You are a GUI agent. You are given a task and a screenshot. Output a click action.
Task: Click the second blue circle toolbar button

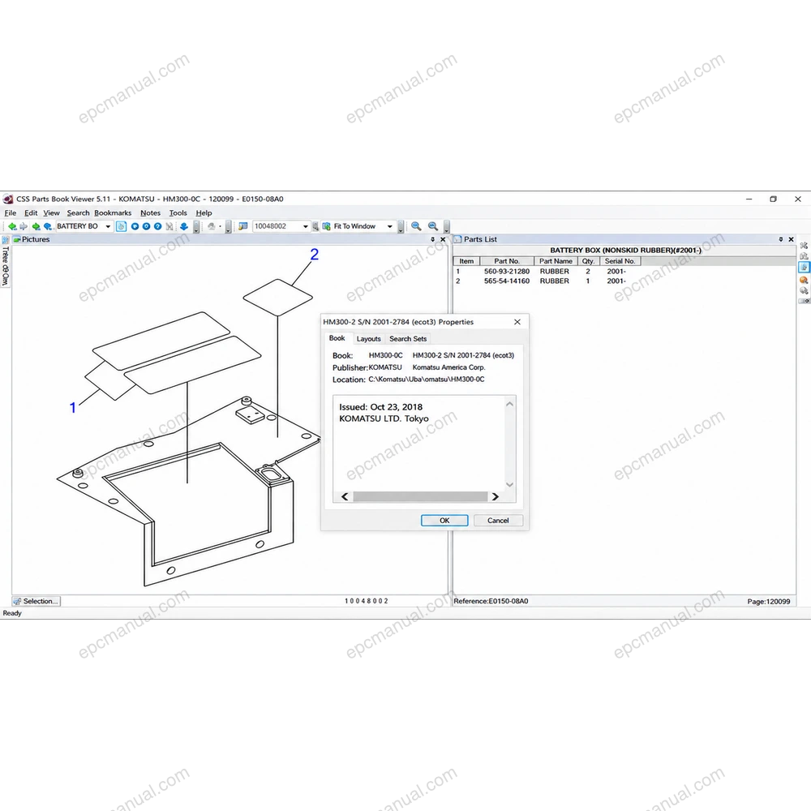[146, 226]
